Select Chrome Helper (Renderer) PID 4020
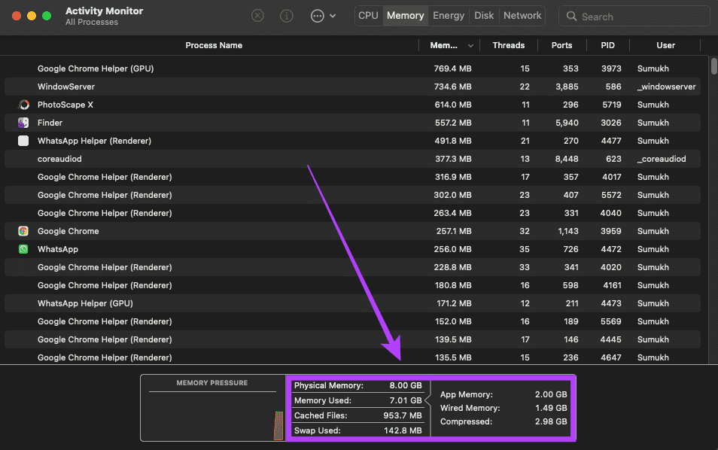718x450 pixels. coord(352,267)
